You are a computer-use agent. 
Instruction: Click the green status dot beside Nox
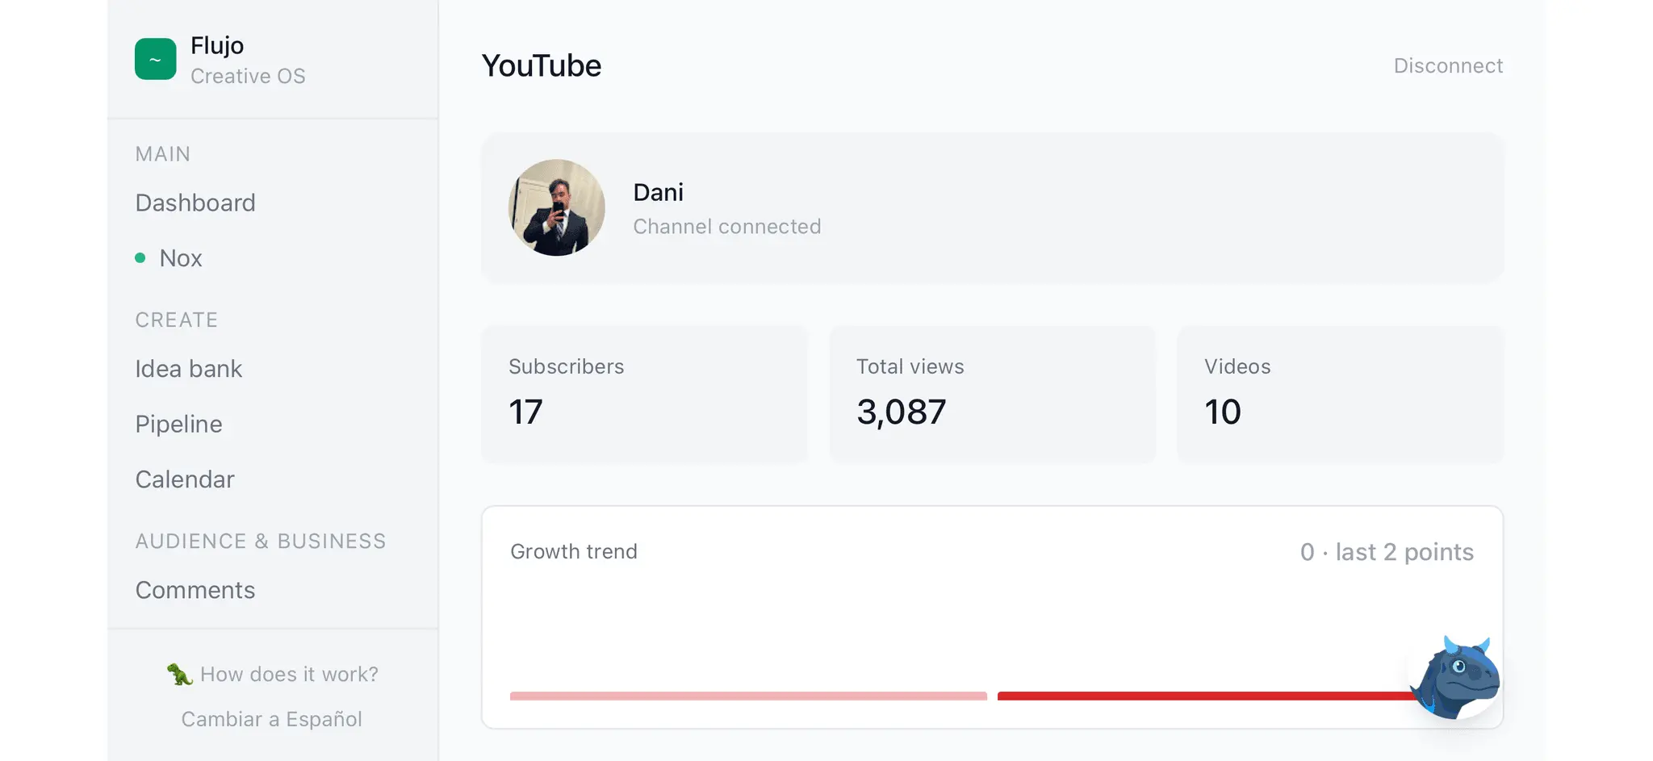point(140,258)
